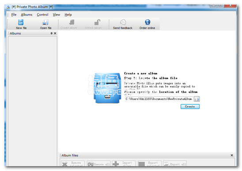Click the Create album toolbar icon
Viewport: 242px width, 171px height.
tap(72, 22)
